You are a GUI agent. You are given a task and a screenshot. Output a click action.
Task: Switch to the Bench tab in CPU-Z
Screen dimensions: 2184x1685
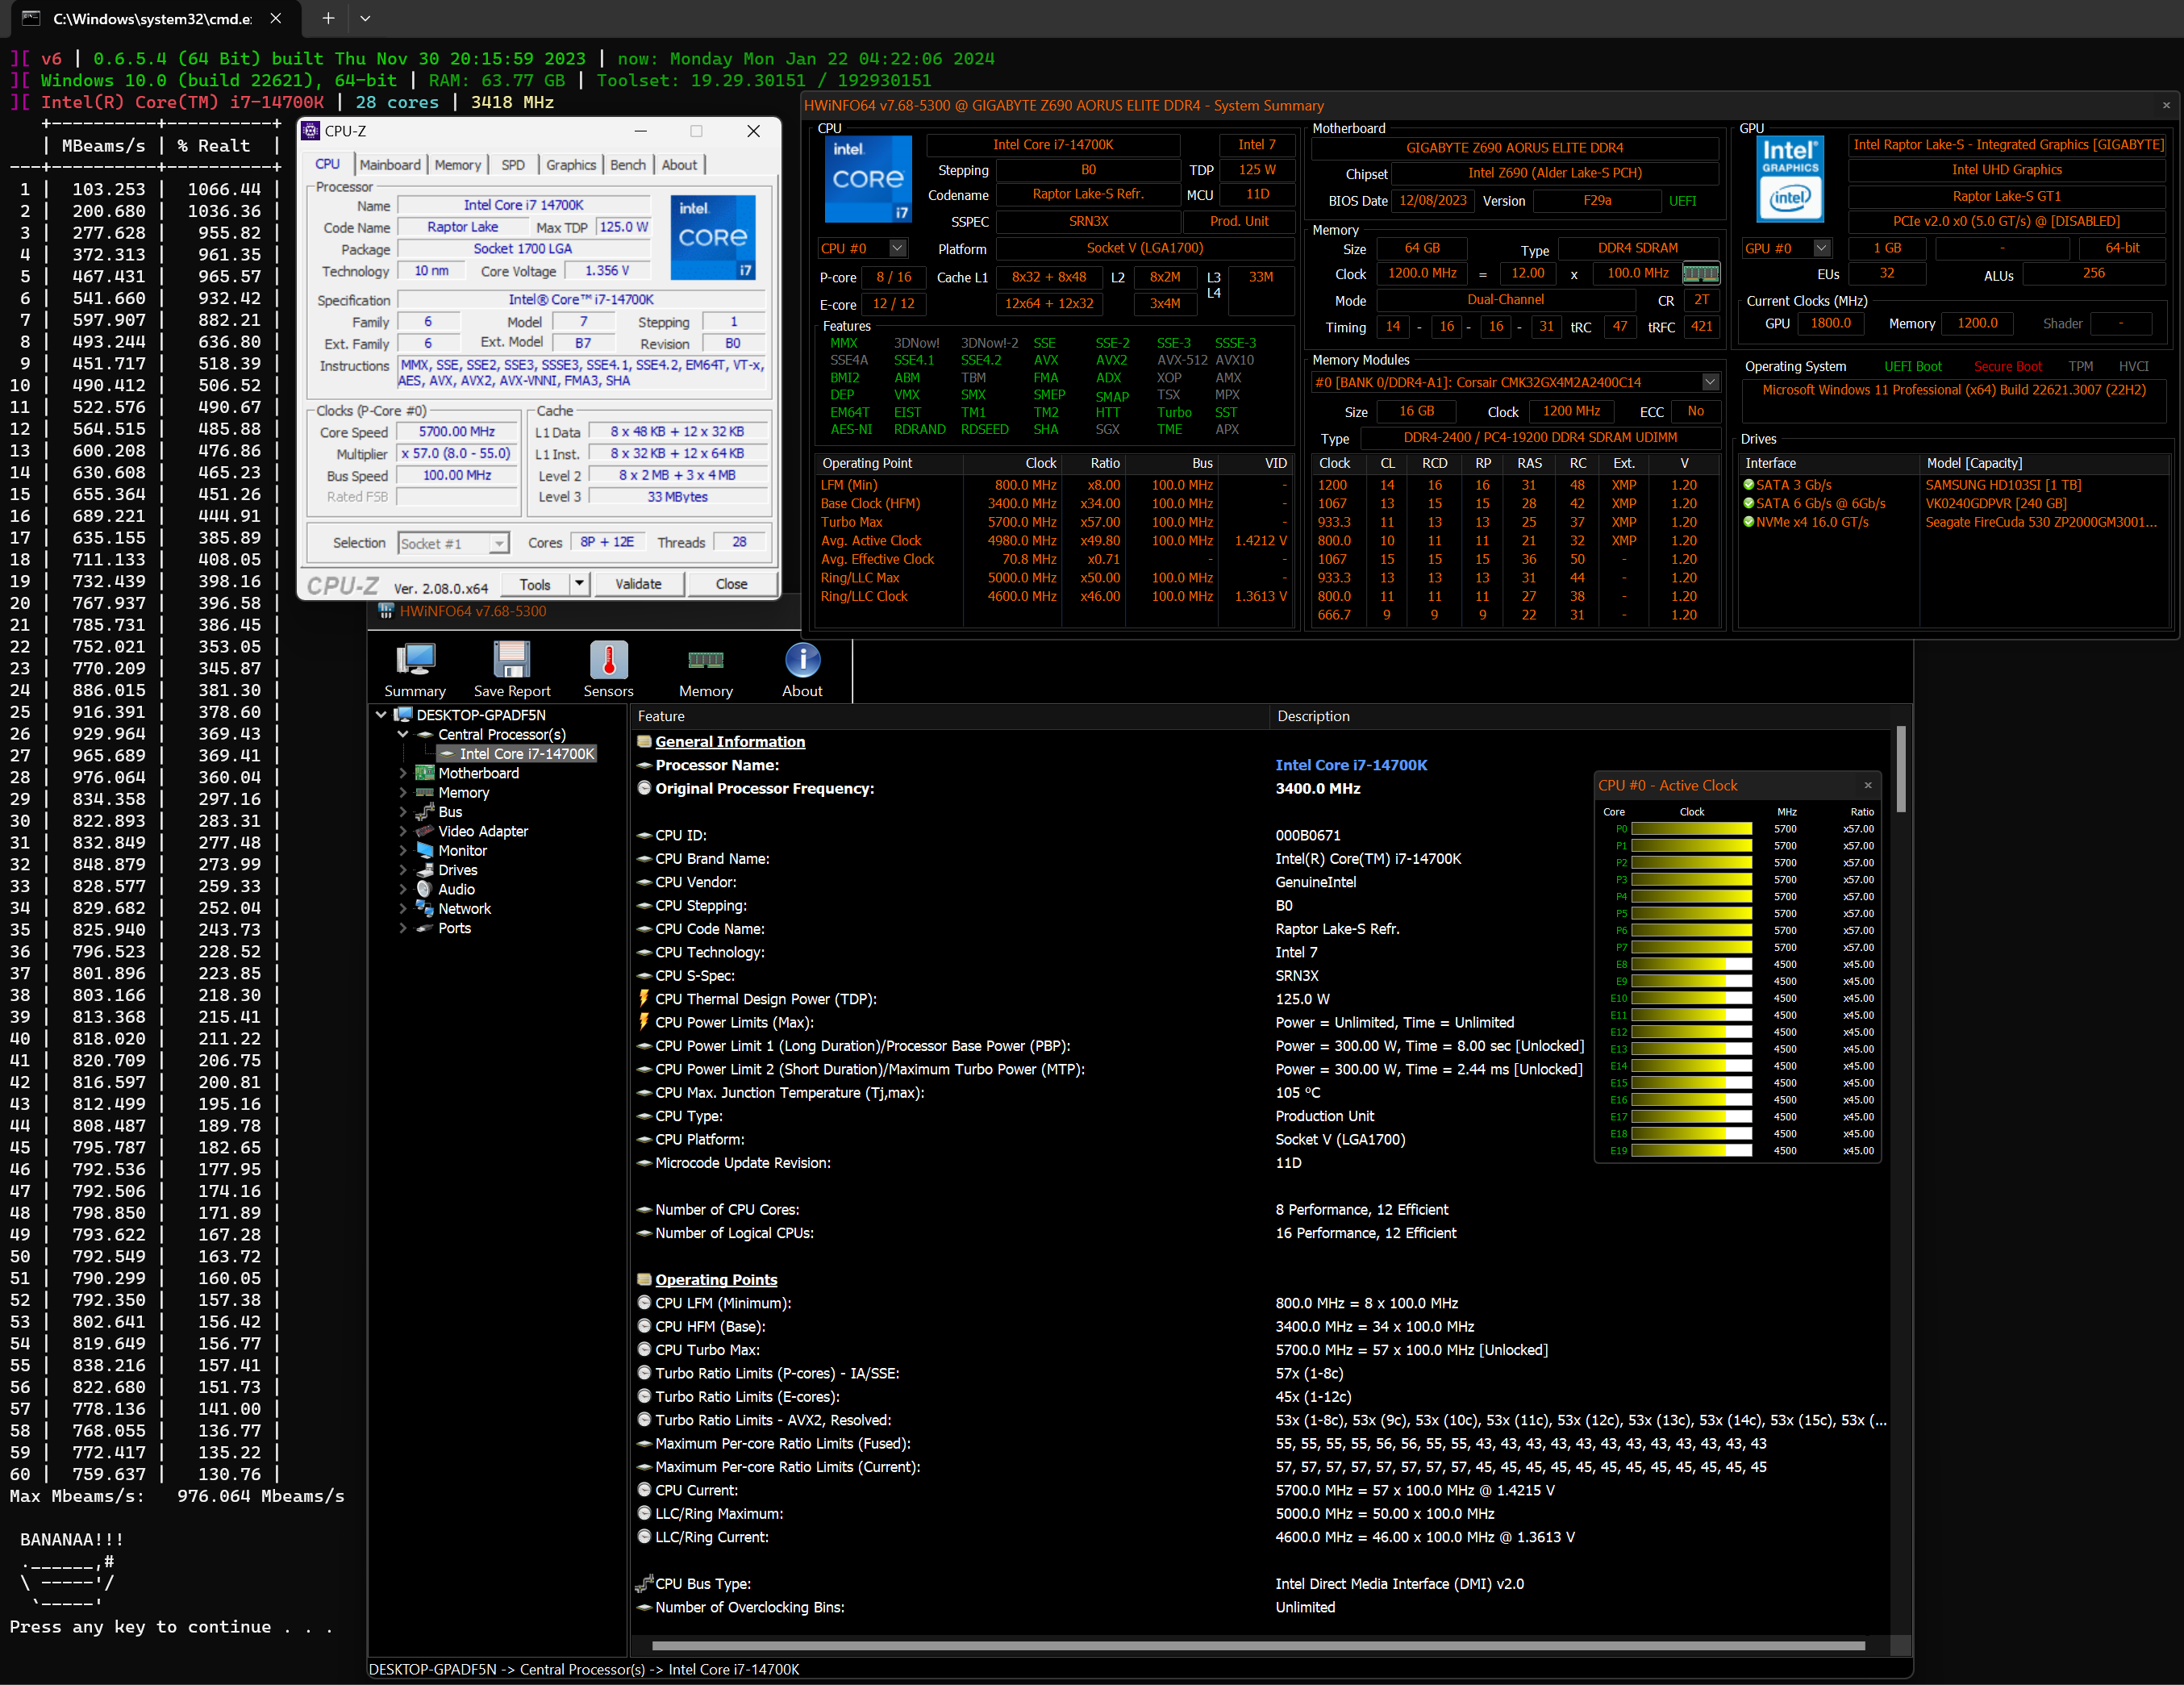[x=628, y=165]
